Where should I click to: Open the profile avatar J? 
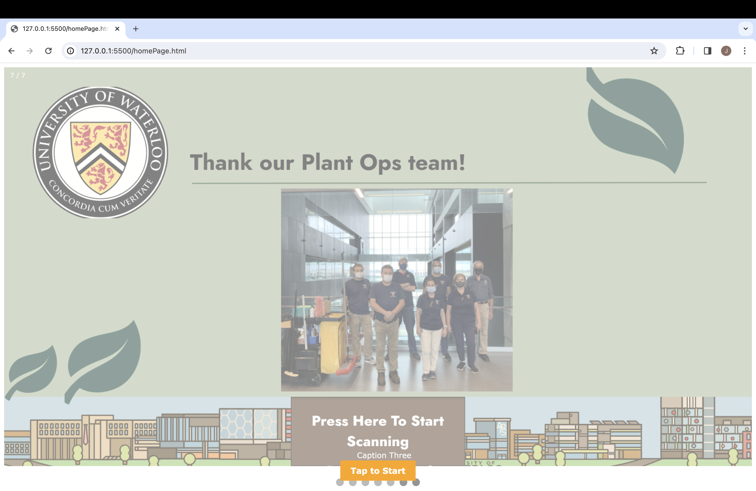click(726, 51)
